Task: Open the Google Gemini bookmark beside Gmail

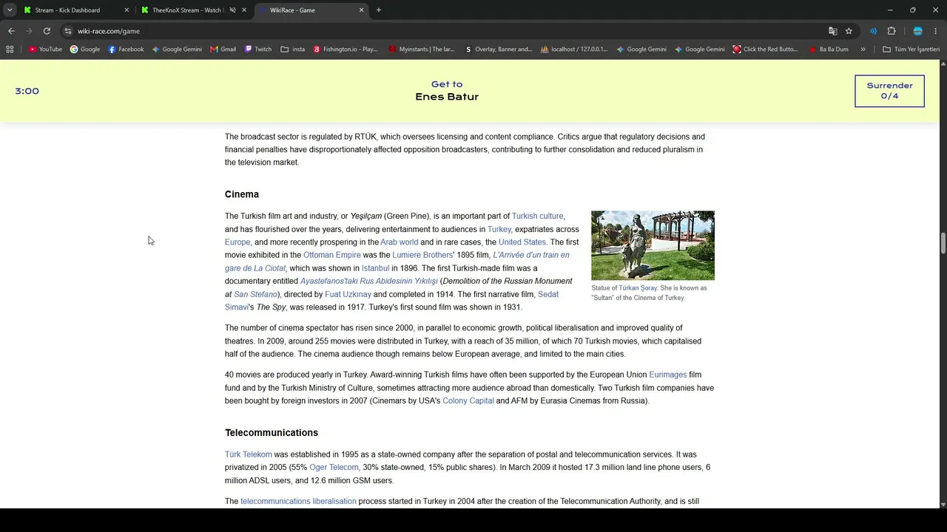Action: pos(177,50)
